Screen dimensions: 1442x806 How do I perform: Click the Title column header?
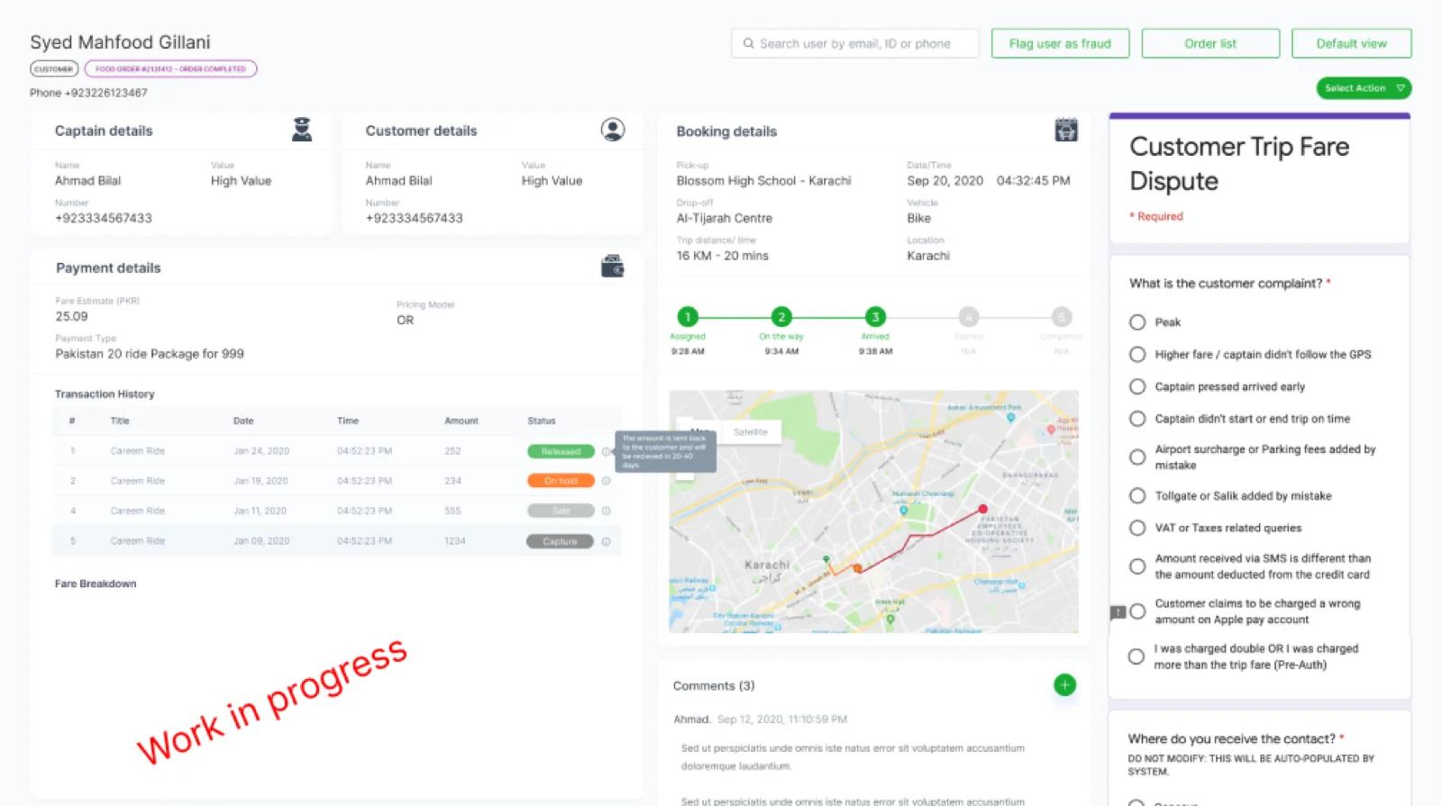point(120,421)
